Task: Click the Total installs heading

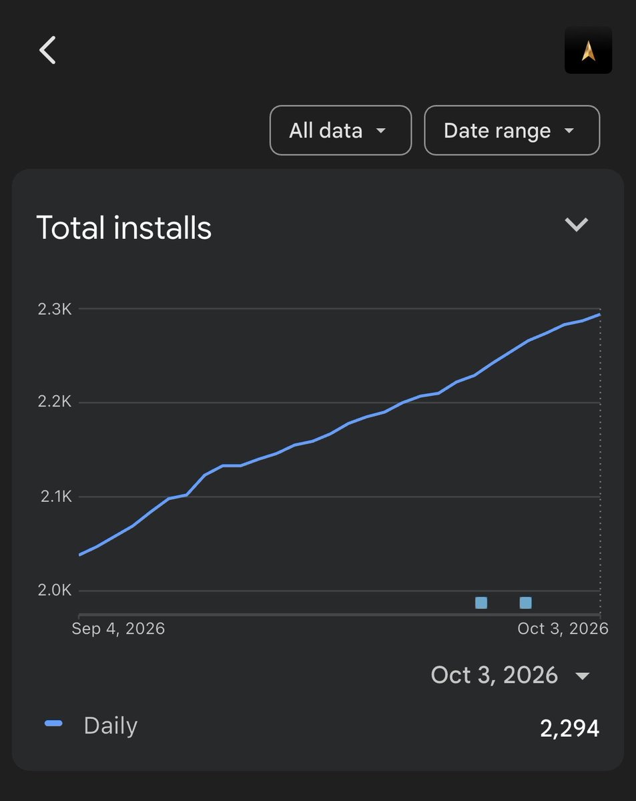Action: [123, 228]
